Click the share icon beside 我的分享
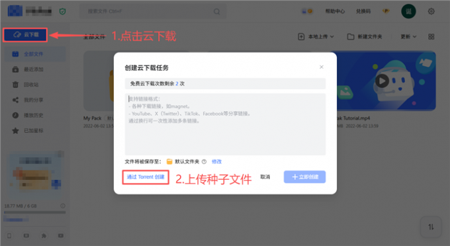The height and width of the screenshot is (246, 450). [x=15, y=100]
